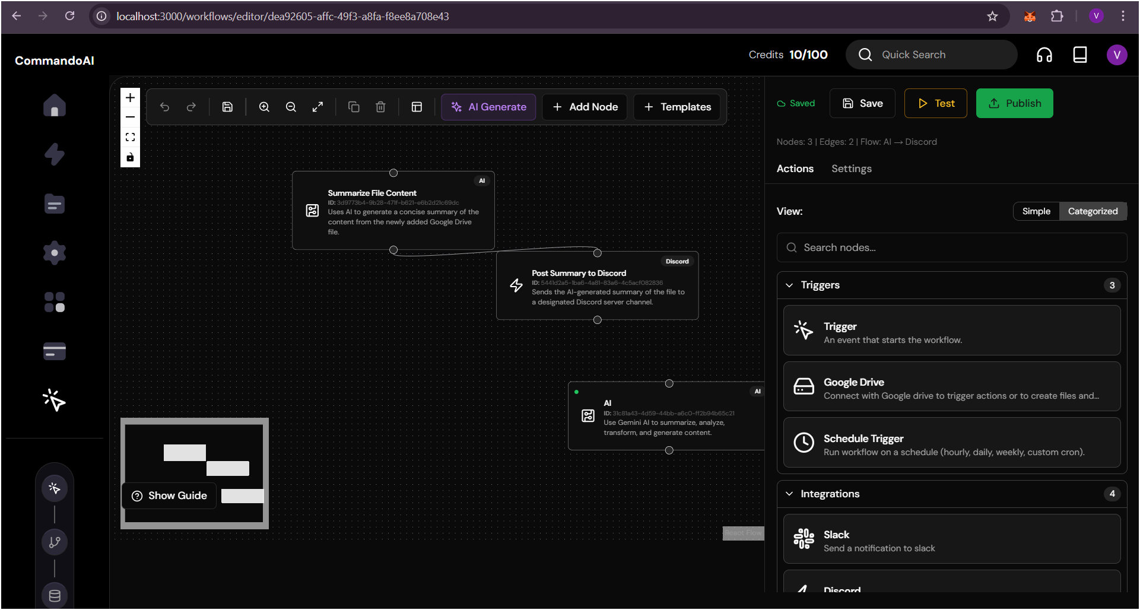This screenshot has width=1140, height=610.
Task: Open the browser extensions puzzle icon
Action: (1057, 16)
